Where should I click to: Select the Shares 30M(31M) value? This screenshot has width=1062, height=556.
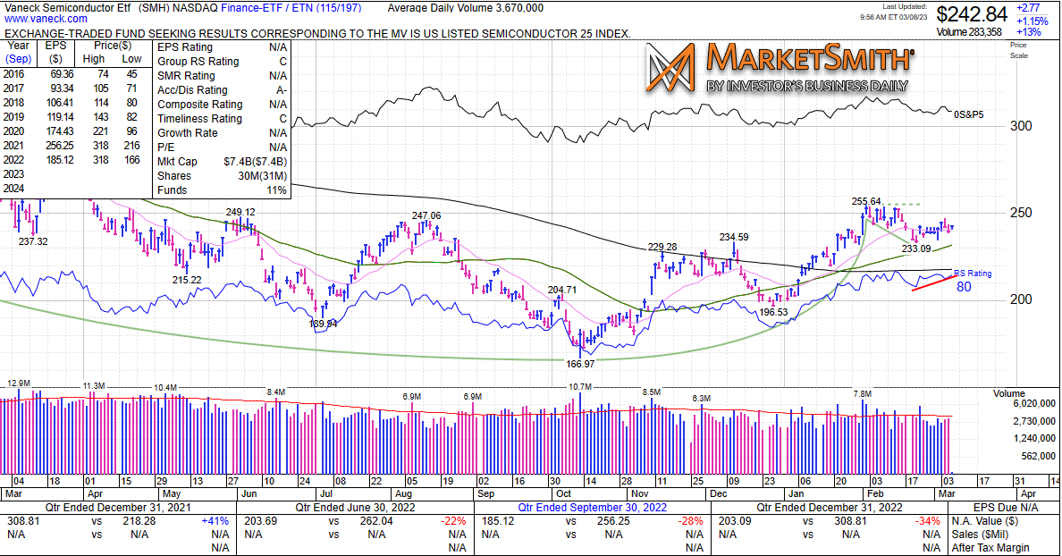pyautogui.click(x=262, y=175)
